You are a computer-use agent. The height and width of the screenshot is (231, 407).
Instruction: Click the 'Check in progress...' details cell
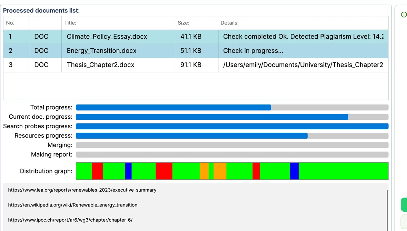303,51
